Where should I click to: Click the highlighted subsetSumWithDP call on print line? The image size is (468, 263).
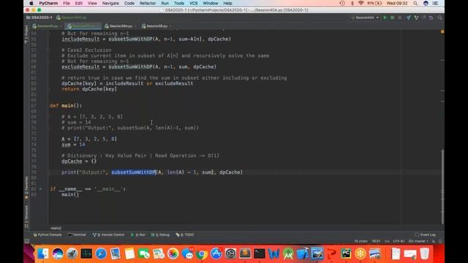133,172
